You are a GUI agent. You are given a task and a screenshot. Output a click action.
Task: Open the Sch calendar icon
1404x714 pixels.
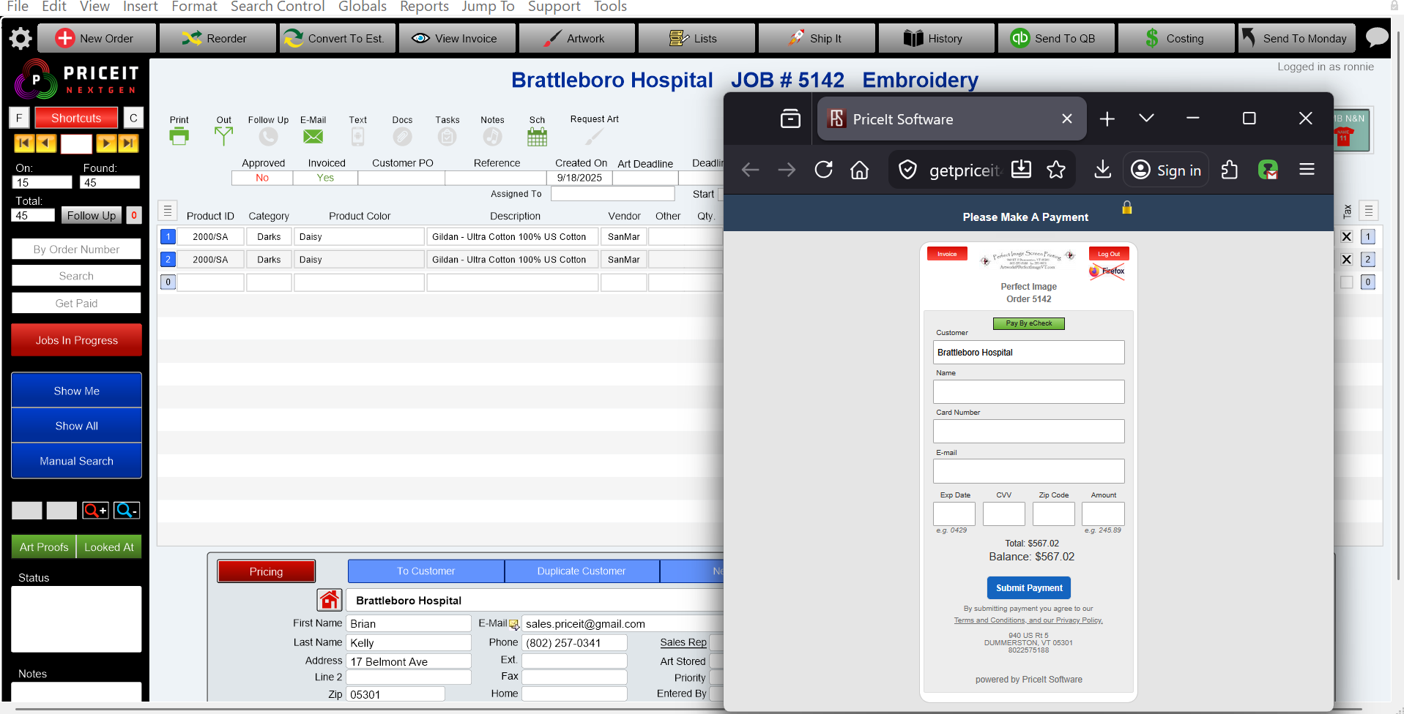click(x=537, y=135)
